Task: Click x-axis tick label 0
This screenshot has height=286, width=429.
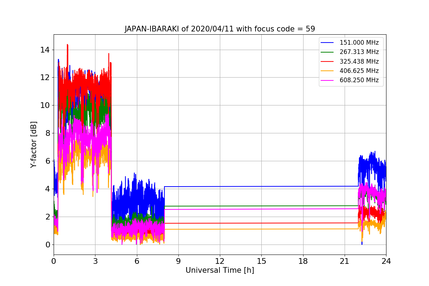Action: [x=54, y=261]
